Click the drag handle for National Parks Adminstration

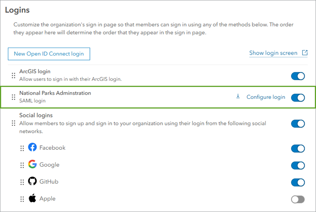pos(13,97)
